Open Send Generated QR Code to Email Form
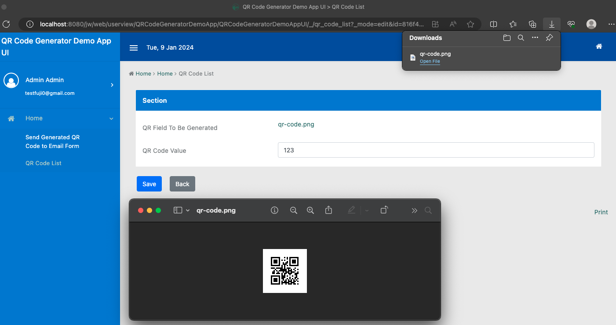The width and height of the screenshot is (616, 325). [x=52, y=141]
